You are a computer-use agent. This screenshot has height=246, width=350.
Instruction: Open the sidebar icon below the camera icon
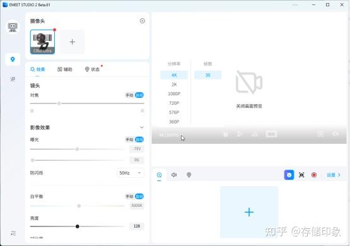point(13,79)
